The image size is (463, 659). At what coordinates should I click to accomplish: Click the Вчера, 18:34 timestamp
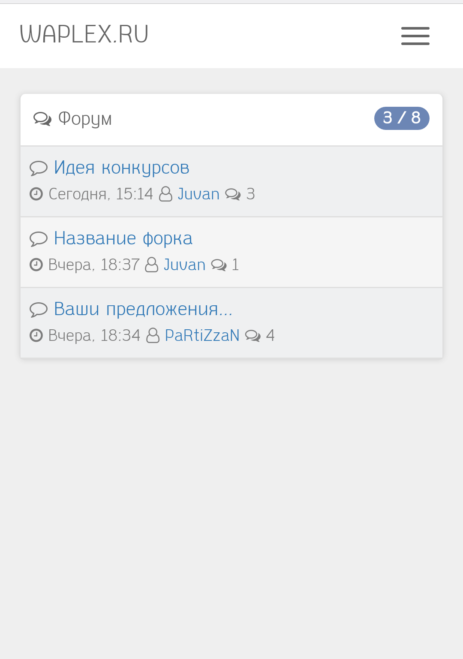point(94,336)
